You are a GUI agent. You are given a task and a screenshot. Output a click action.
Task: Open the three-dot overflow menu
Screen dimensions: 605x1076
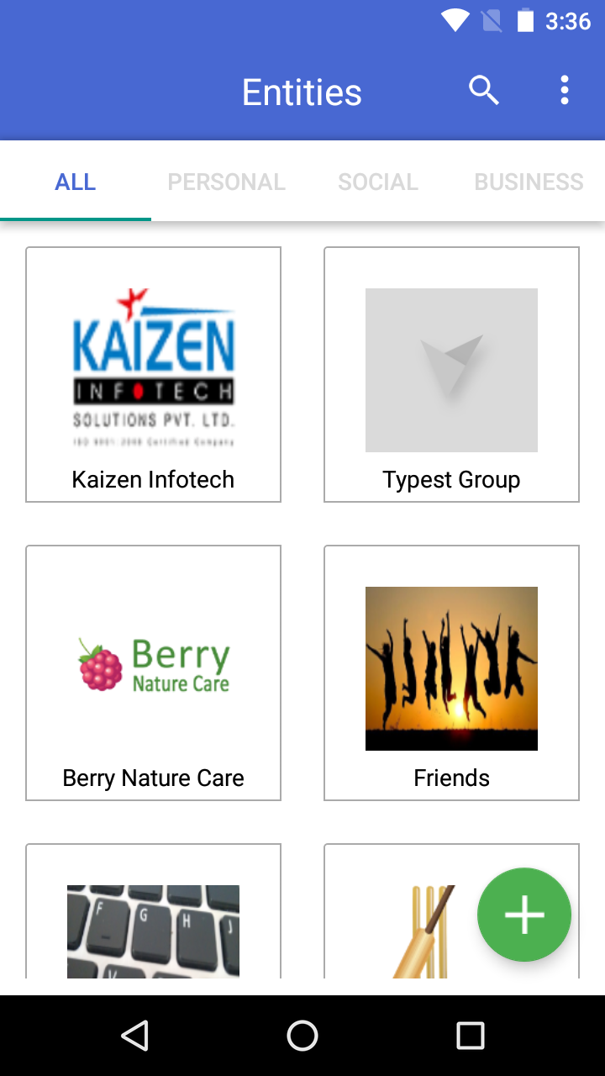tap(565, 91)
